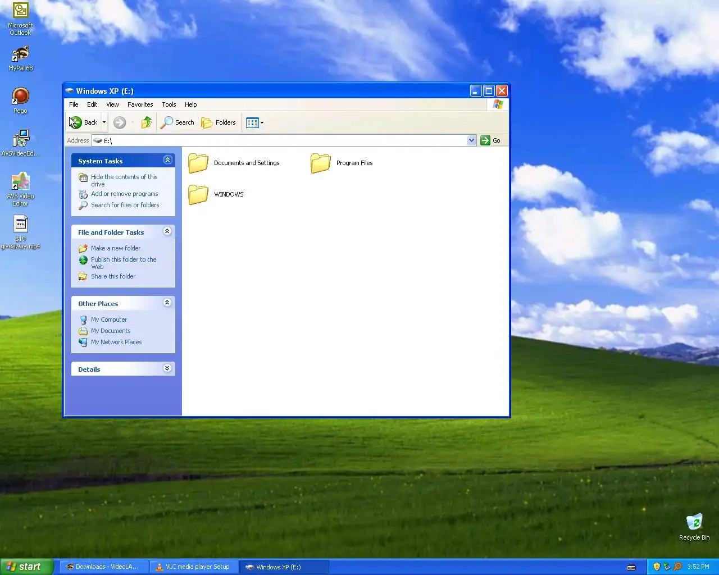Open the Address bar dropdown
Viewport: 719px width, 575px height.
pyautogui.click(x=471, y=140)
